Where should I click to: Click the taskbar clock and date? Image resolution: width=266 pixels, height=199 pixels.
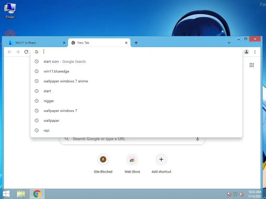click(x=255, y=194)
